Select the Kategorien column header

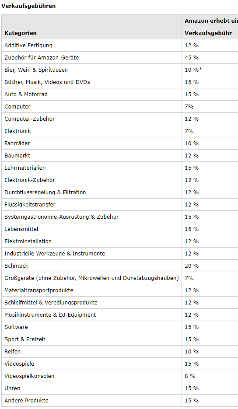pos(21,33)
